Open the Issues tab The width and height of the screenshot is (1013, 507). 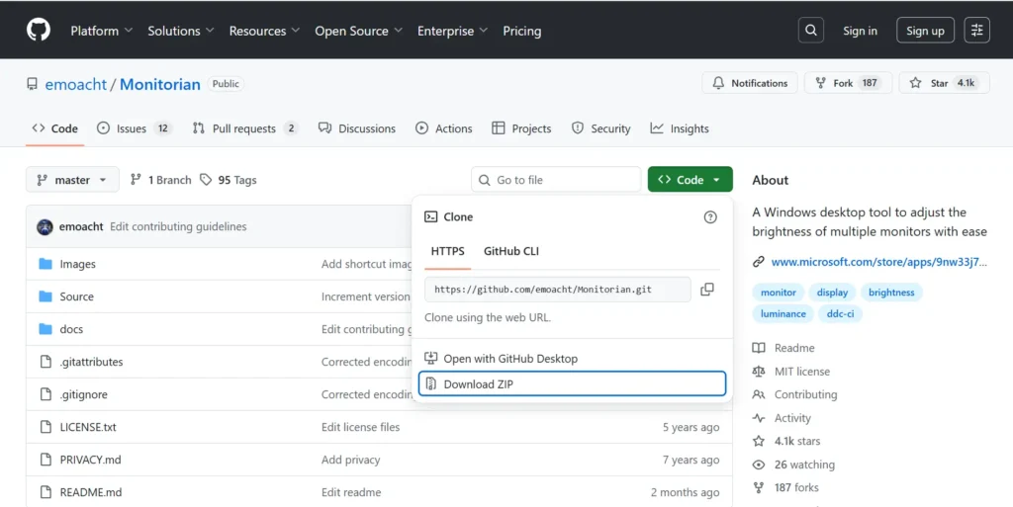click(x=134, y=128)
